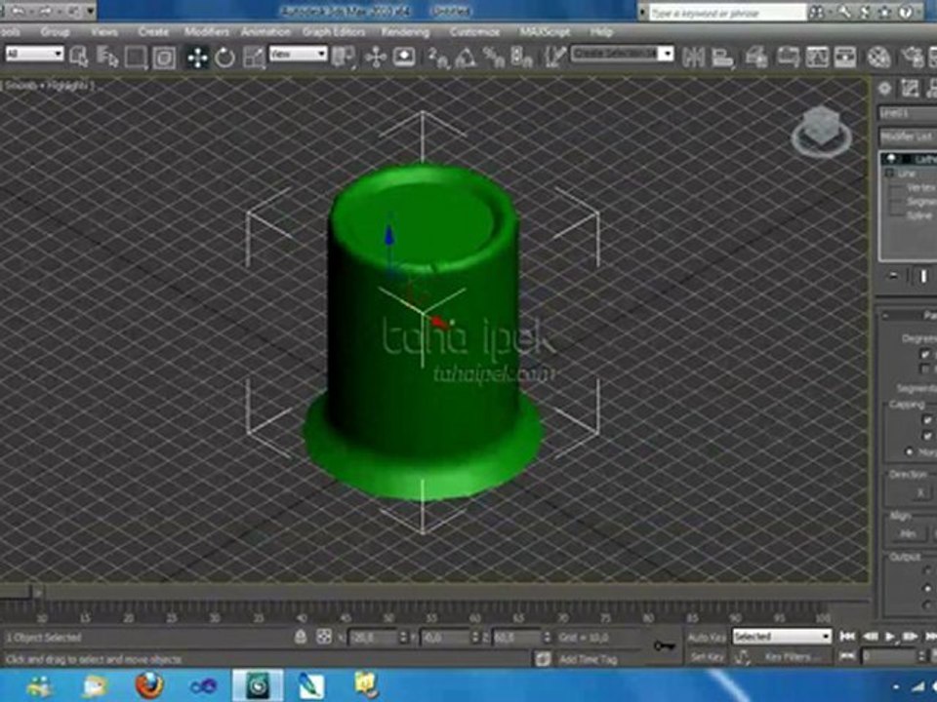Viewport: 937px width, 702px height.
Task: Toggle Cap End checkbox
Action: coord(927,436)
